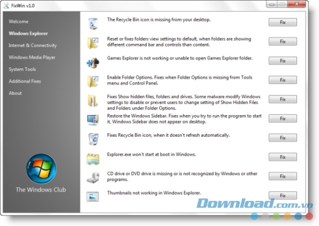
Task: Select Windows Explorer in the sidebar
Action: point(28,33)
